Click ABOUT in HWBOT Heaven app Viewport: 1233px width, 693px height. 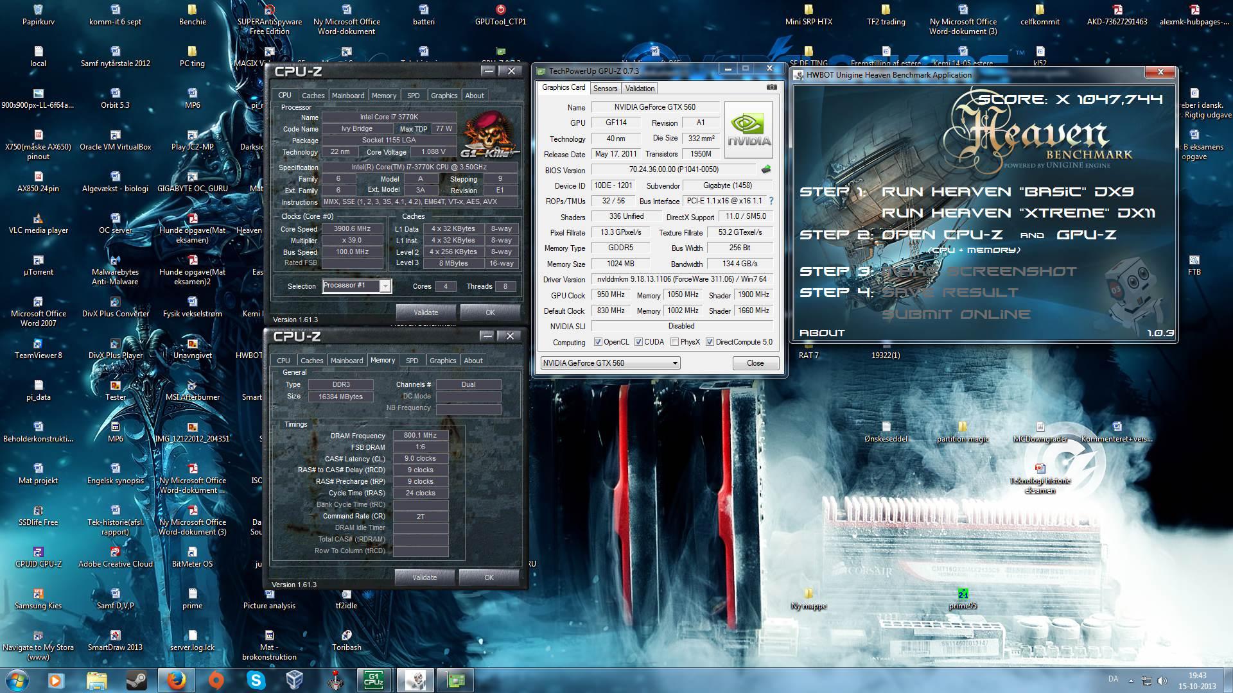click(x=822, y=333)
